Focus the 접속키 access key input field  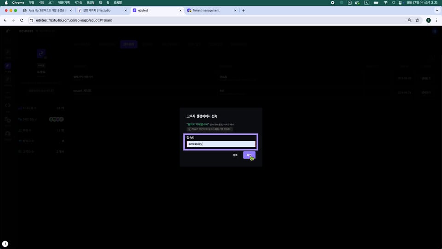[221, 144]
